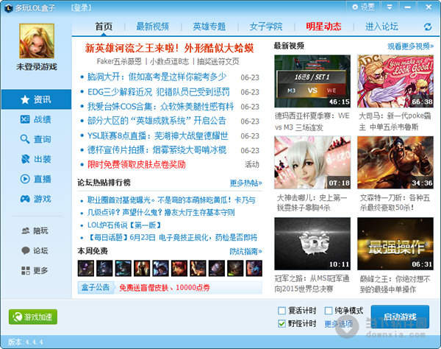Viewport: 441px width, 349px height.
Task: Switch to the 英雄专题 tab
Action: [209, 27]
